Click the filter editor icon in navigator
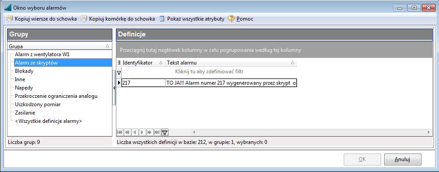 (x=165, y=132)
